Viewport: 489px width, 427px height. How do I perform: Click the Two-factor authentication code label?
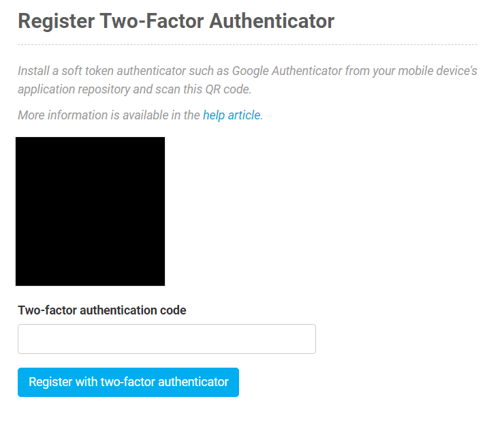click(102, 310)
